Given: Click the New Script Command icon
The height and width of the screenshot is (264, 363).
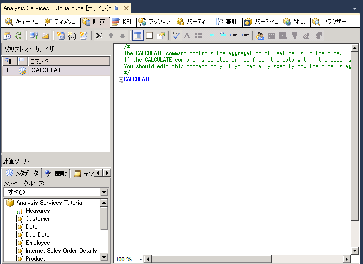Looking at the screenshot, I should pyautogui.click(x=84, y=36).
